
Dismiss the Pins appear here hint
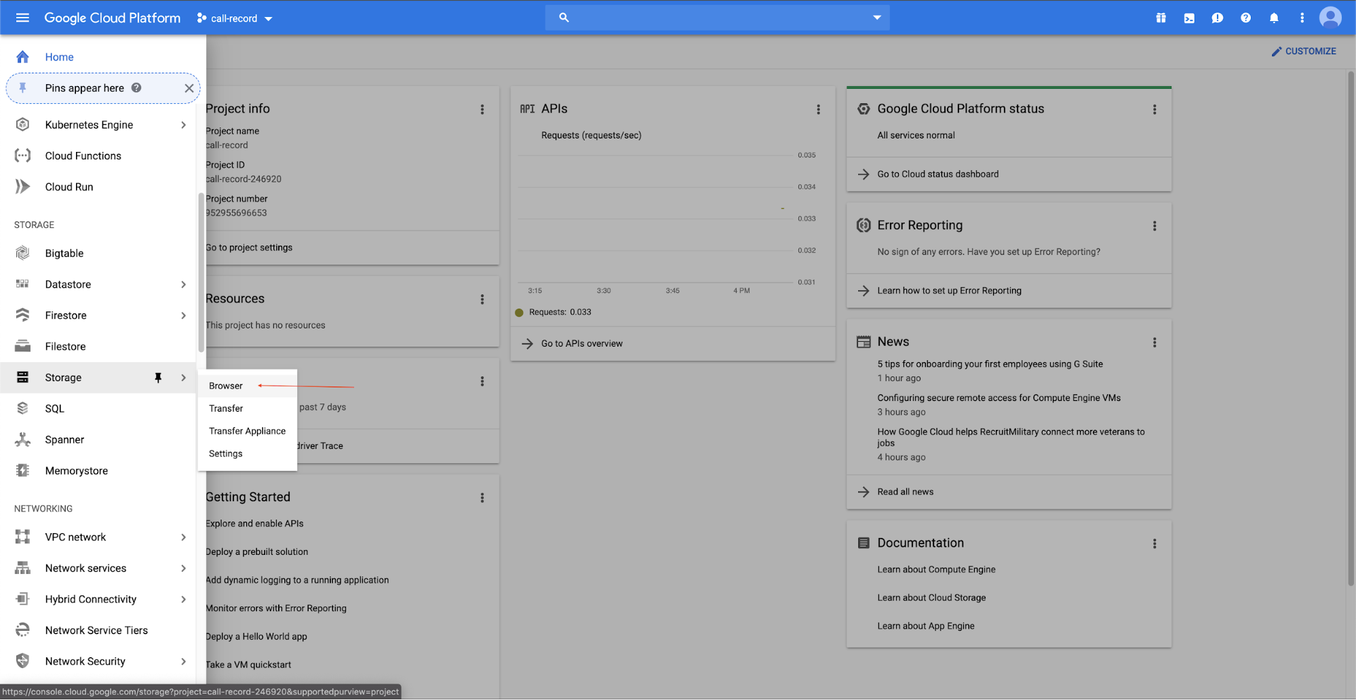tap(189, 88)
